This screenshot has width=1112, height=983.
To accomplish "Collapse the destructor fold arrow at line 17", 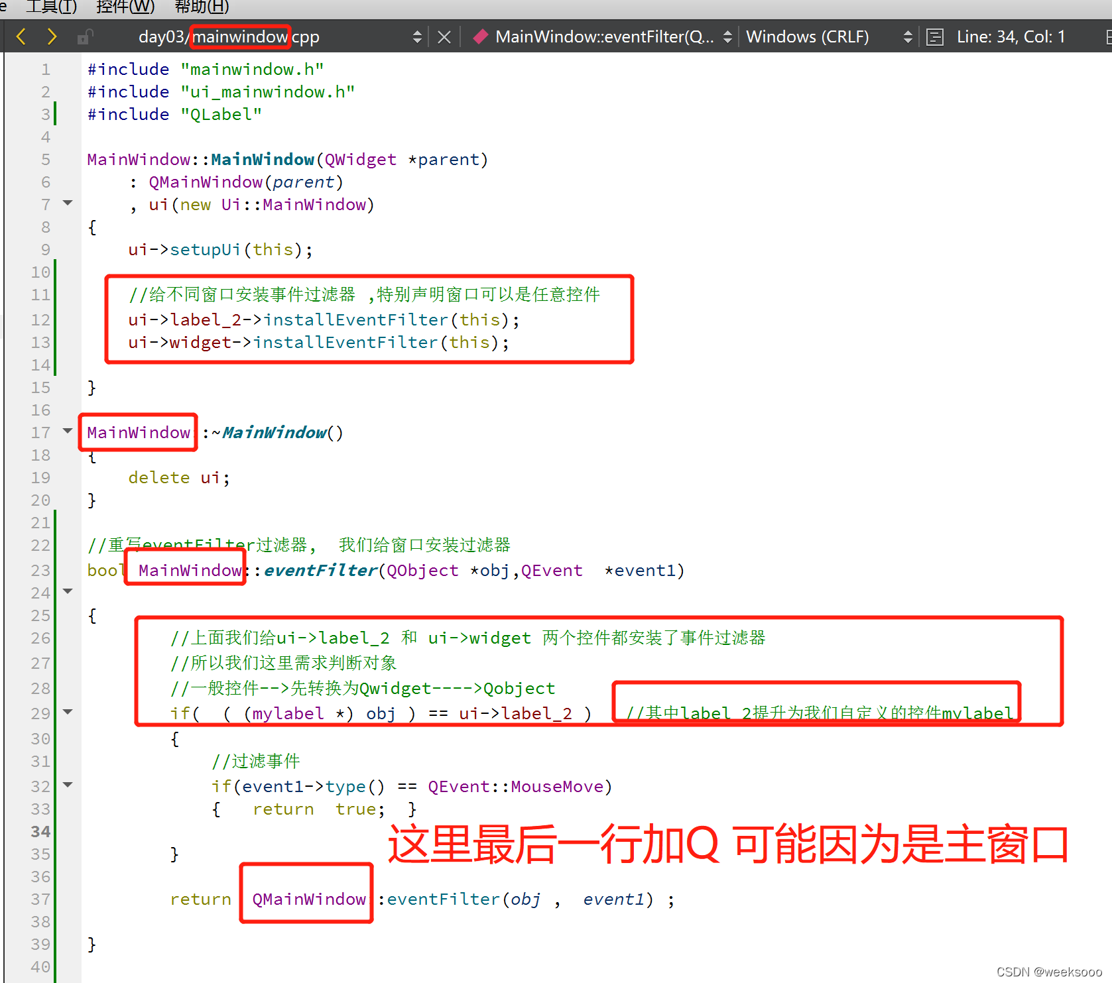I will click(x=68, y=431).
